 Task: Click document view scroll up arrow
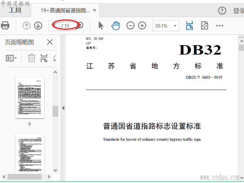(x=242, y=41)
